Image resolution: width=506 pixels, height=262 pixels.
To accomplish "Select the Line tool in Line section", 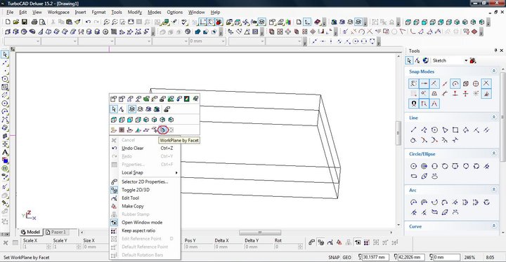I will 413,130.
